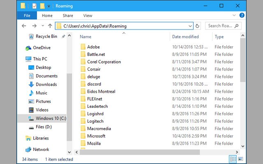Screen dimensions: 263x164
Task: Expand the address bar history dropdown
Action: point(190,26)
